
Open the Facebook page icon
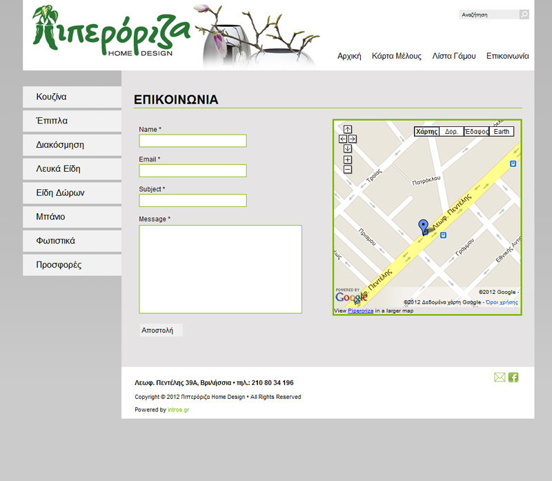click(513, 377)
